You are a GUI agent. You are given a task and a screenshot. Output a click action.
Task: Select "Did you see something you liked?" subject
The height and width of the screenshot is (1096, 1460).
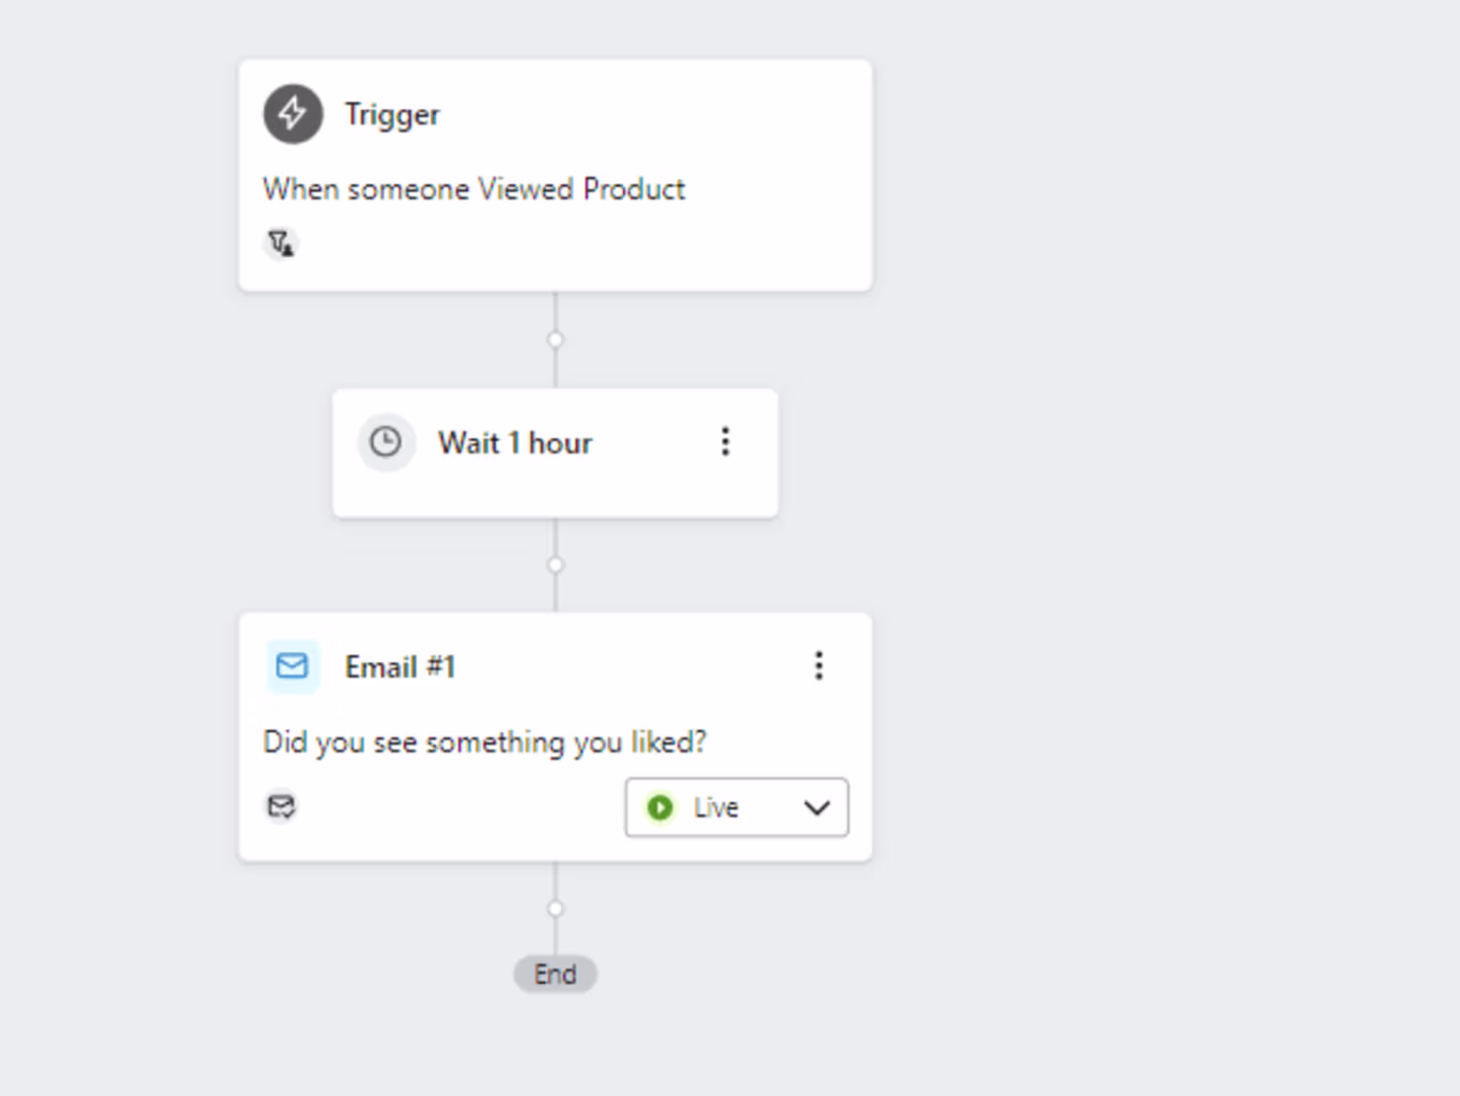point(485,742)
